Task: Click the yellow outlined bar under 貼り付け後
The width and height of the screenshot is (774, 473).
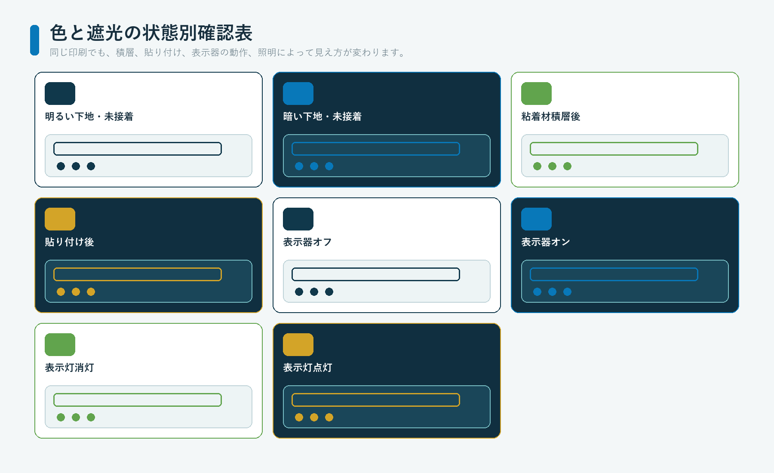Action: pos(138,274)
